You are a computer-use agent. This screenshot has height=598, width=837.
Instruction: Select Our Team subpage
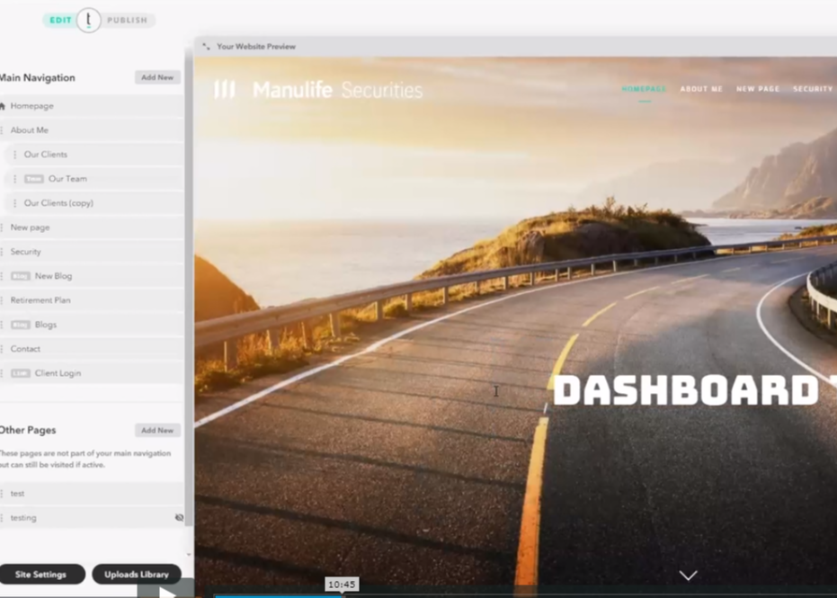93,179
